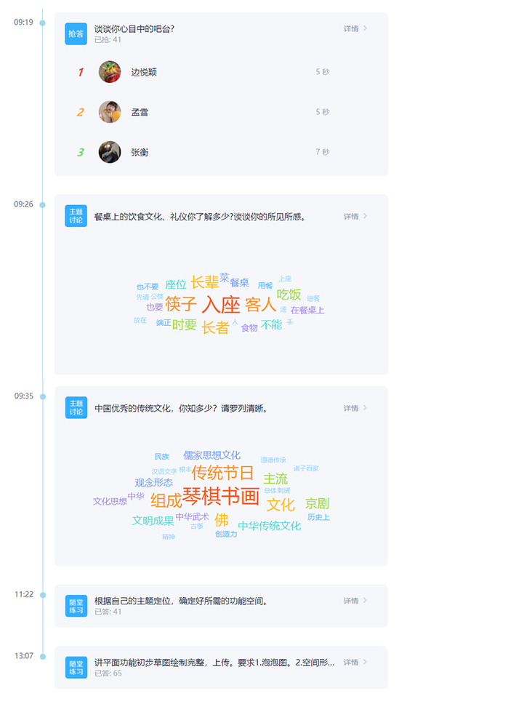Open 边悦颖's avatar
The width and height of the screenshot is (508, 720).
110,71
